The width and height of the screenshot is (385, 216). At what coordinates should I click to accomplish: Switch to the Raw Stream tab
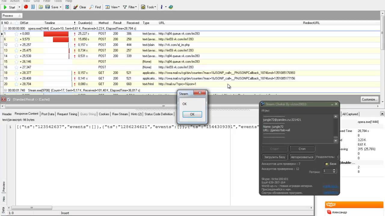tap(120, 114)
